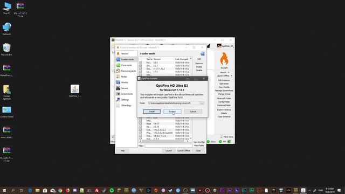Image resolution: width=345 pixels, height=194 pixels.
Task: Click the Close button at the console window bottom
Action: [x=198, y=151]
